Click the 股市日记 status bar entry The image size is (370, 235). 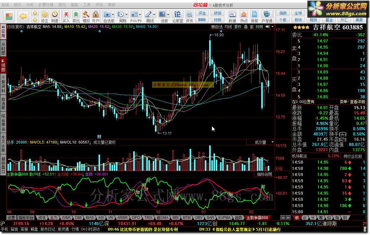[48, 229]
